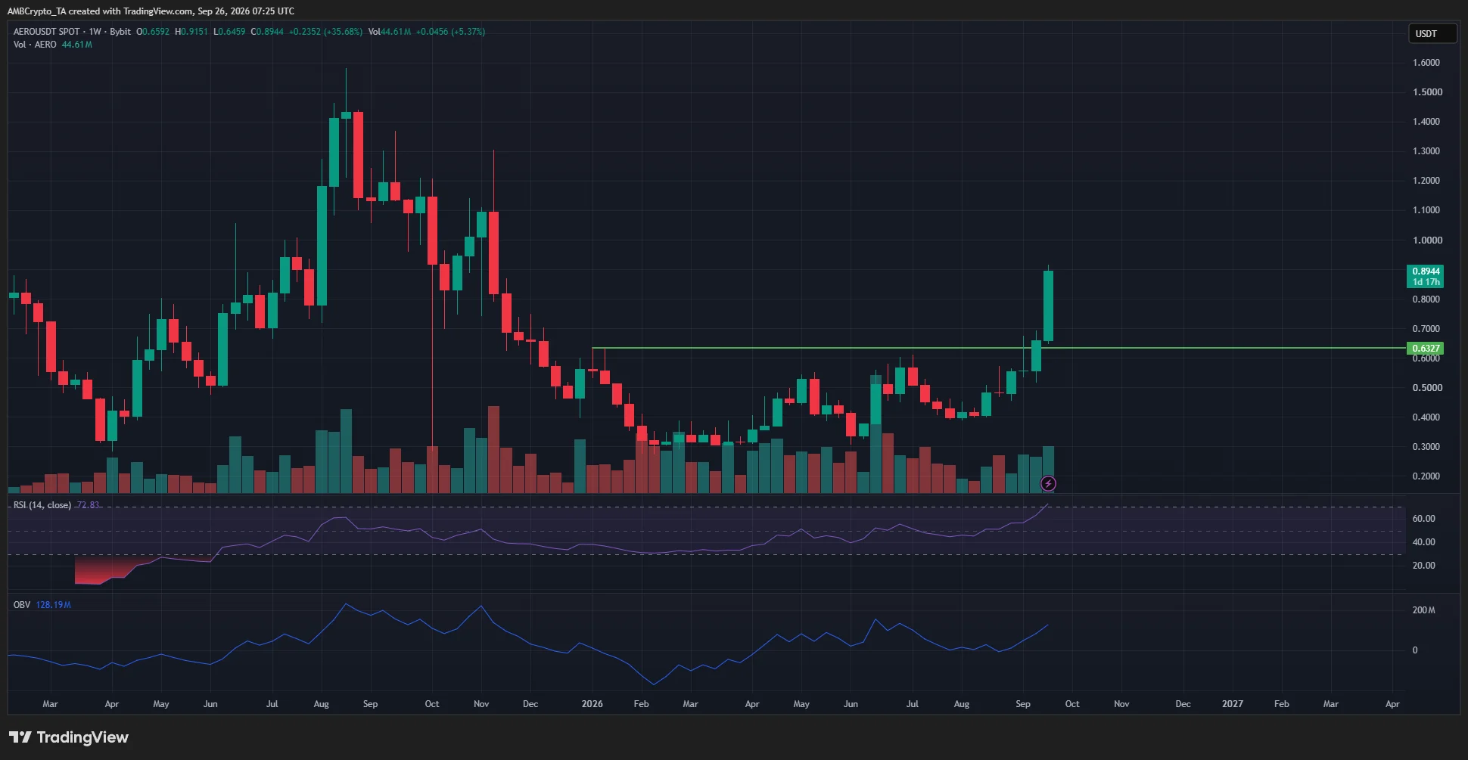Viewport: 1468px width, 760px height.
Task: Click the red RSI oversold shaded area
Action: pyautogui.click(x=106, y=571)
